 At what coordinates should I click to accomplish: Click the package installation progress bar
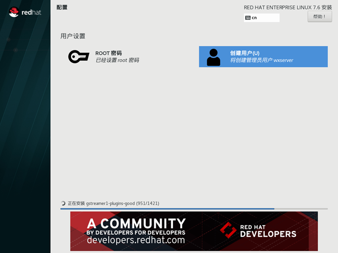point(194,209)
